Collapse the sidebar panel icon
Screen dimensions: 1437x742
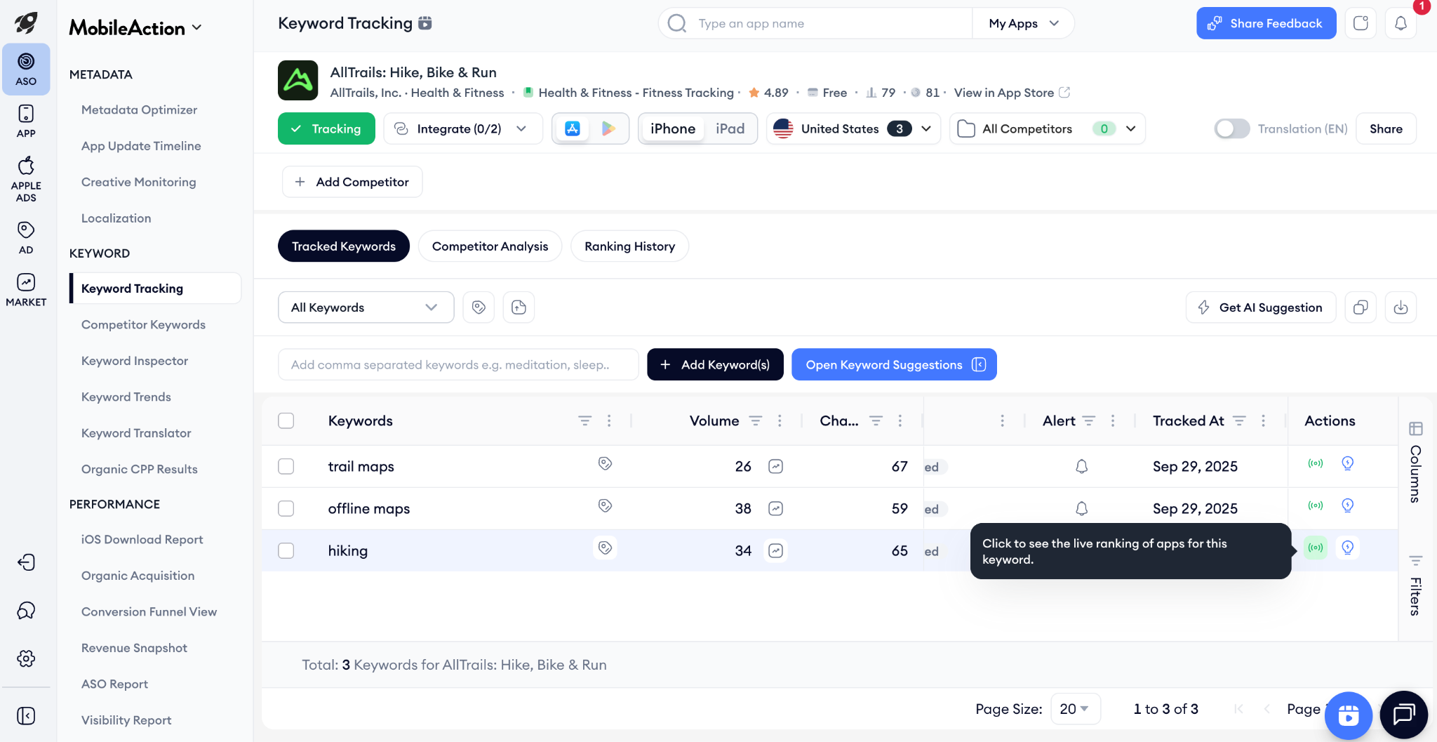coord(26,715)
